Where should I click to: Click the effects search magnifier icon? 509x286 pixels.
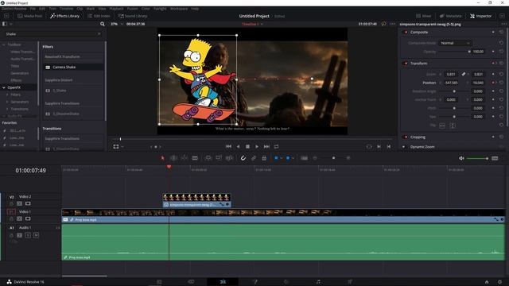coord(103,24)
